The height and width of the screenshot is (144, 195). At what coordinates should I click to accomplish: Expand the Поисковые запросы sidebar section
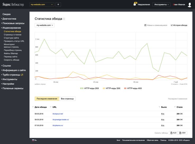point(13,23)
